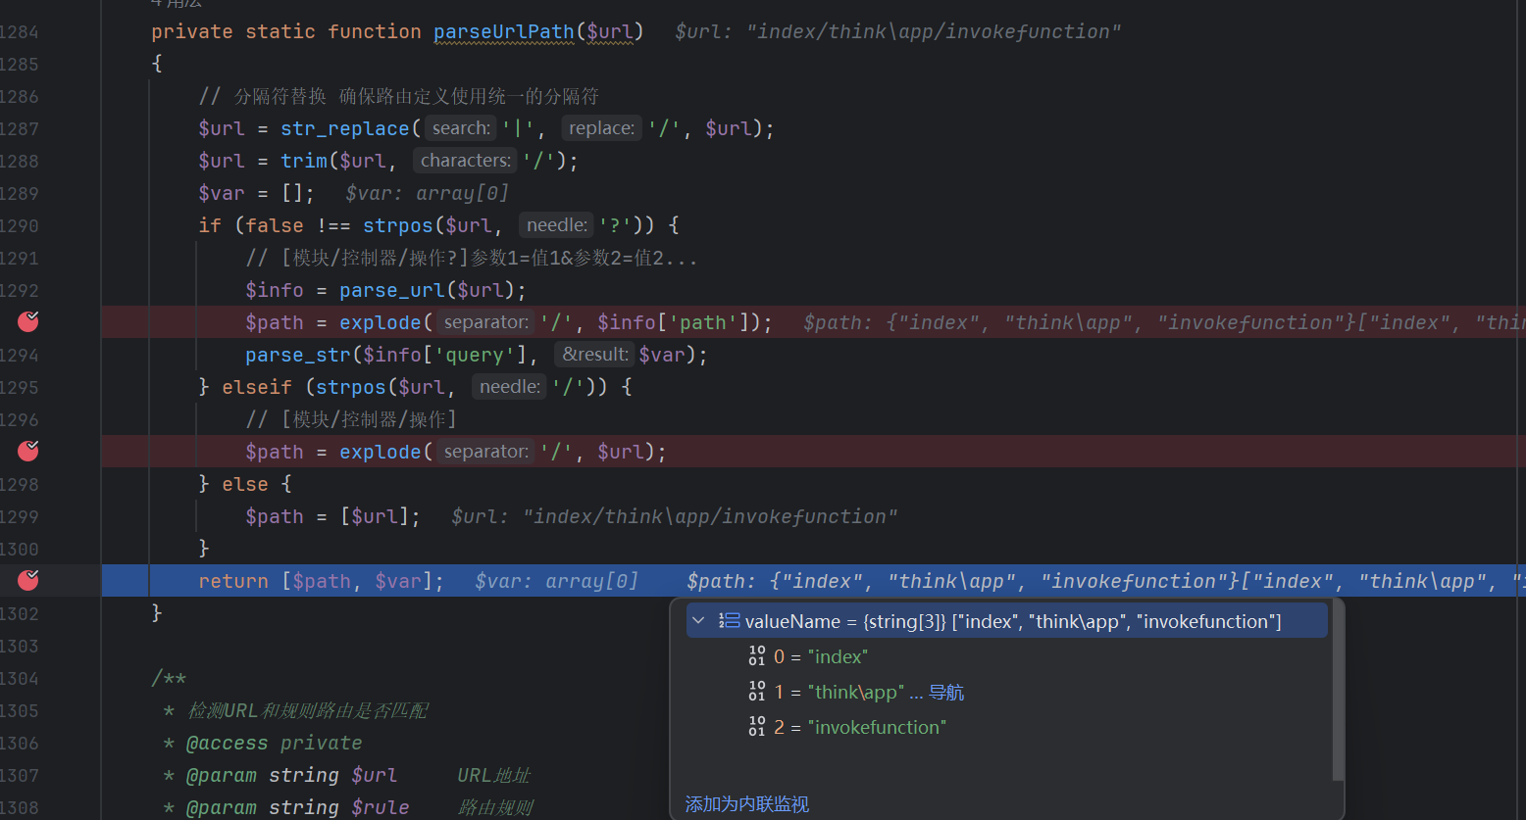Toggle breakpoint beside elseif explode($url) line

28,451
